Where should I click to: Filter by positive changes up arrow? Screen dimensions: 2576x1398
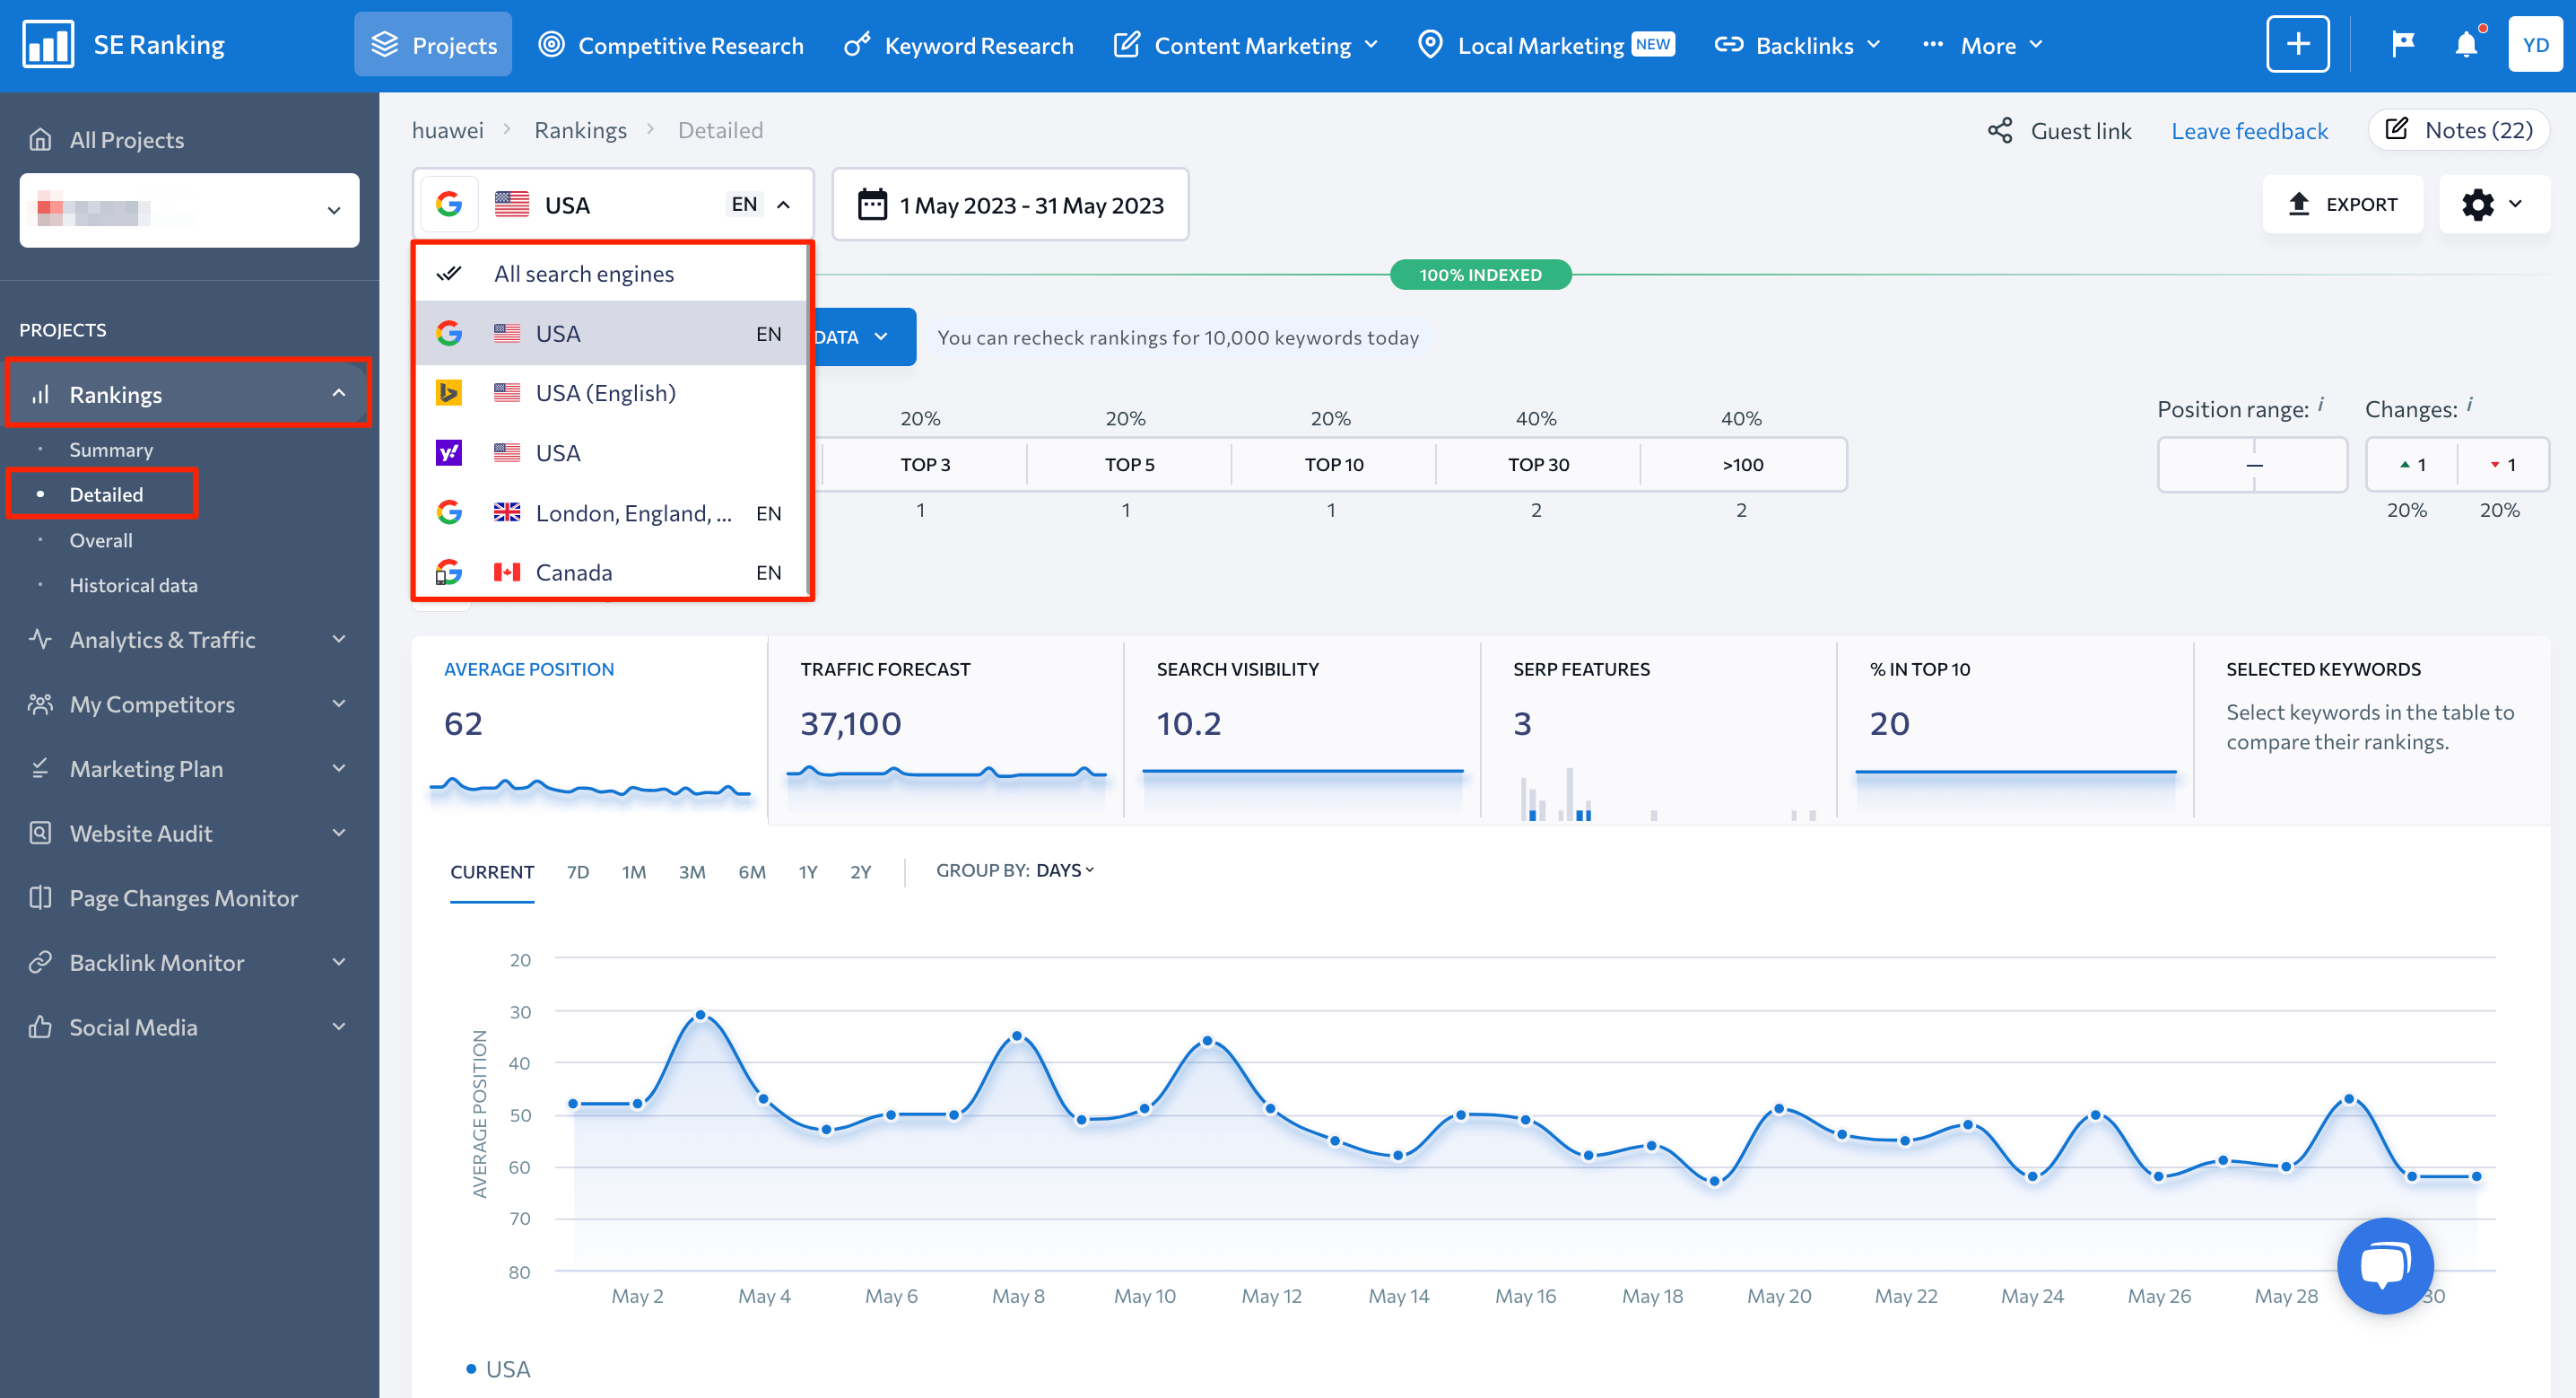(x=2412, y=464)
